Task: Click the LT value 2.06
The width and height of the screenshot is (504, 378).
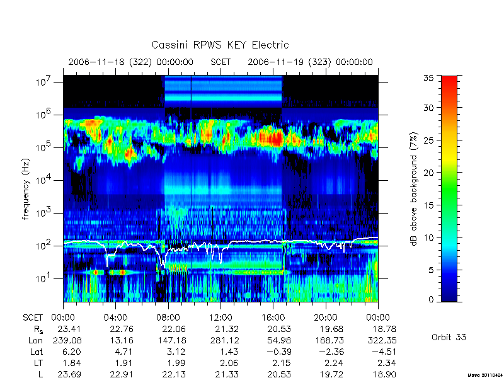Action: [x=229, y=363]
